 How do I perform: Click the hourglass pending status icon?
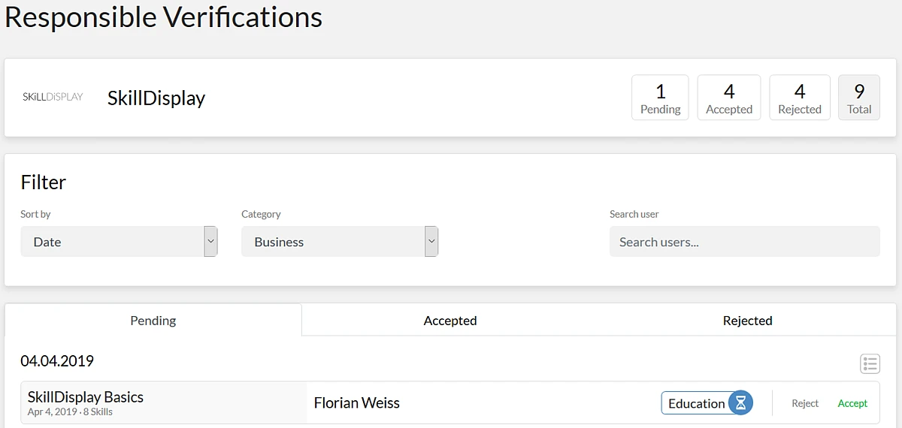(x=740, y=403)
